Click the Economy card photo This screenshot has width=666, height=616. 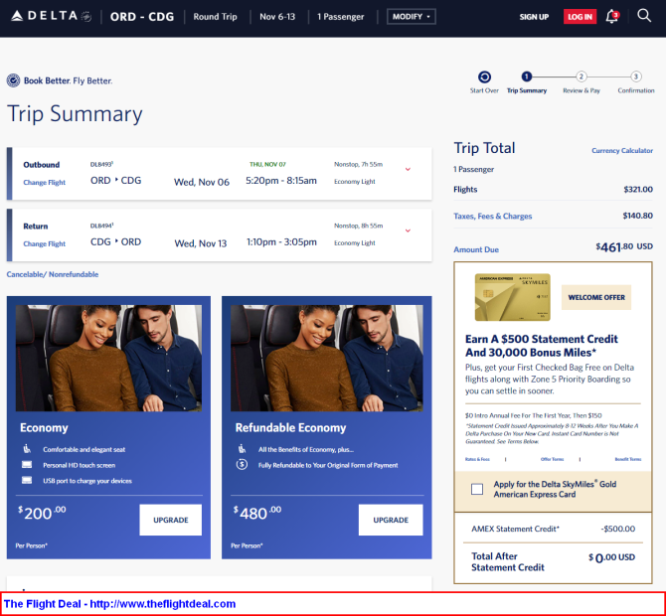click(x=108, y=358)
